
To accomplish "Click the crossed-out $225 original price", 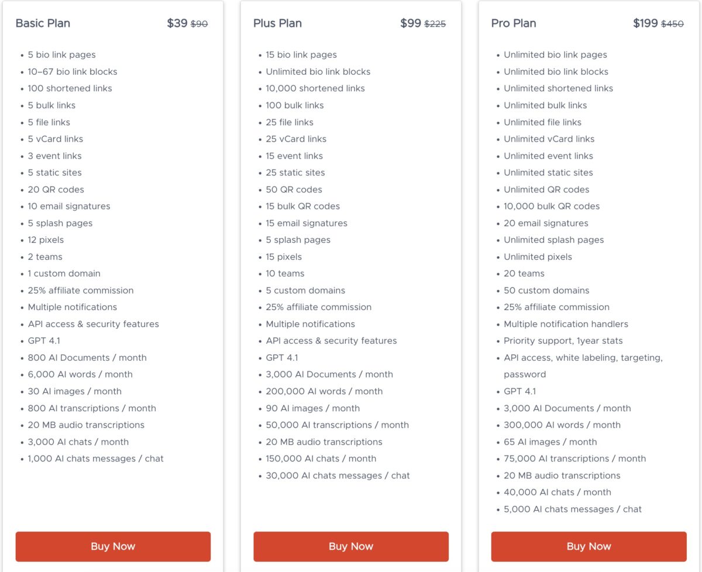I will click(x=435, y=24).
